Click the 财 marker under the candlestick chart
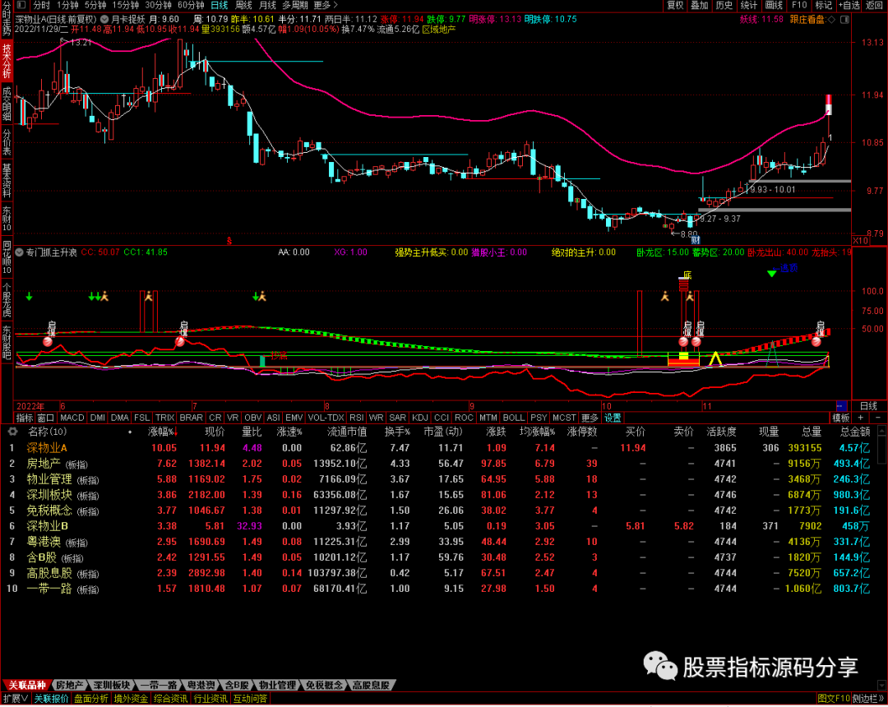888x707 pixels. point(695,240)
